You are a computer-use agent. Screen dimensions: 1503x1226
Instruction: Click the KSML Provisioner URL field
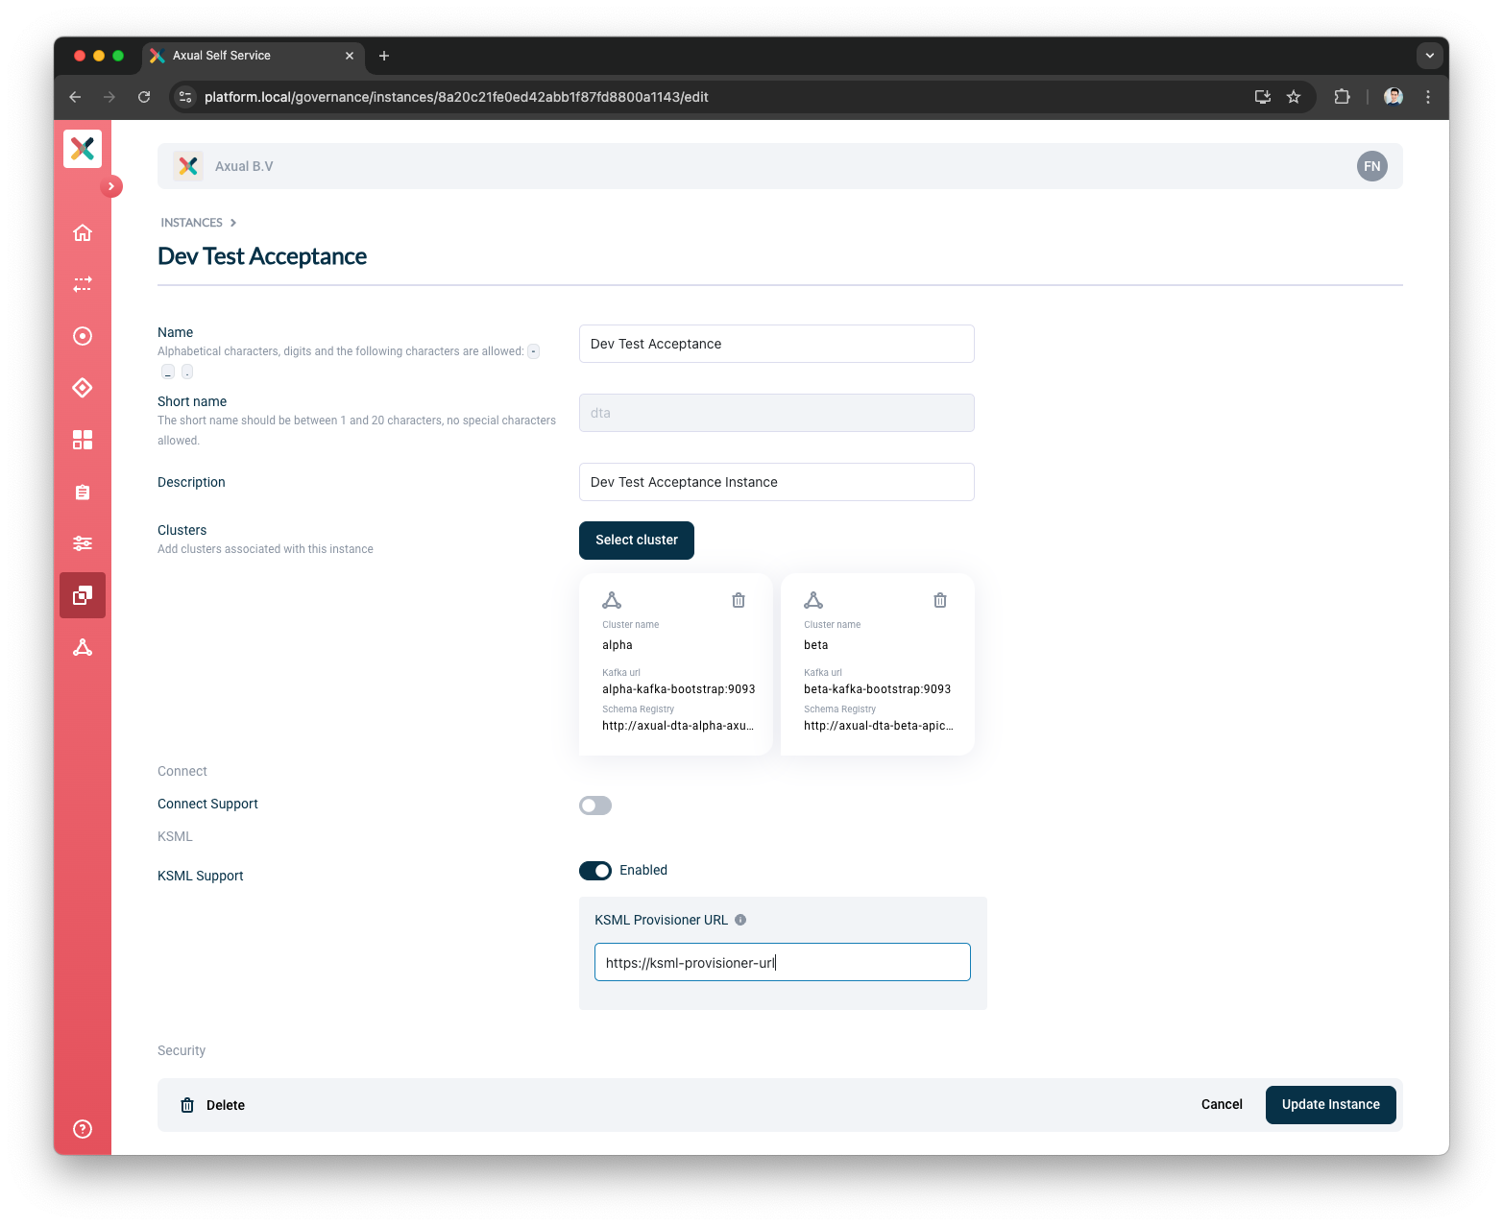click(x=783, y=962)
